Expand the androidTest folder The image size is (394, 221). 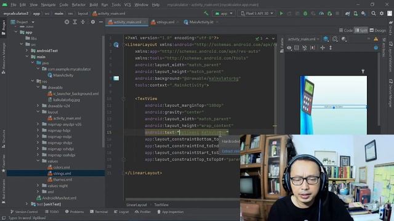(27, 50)
